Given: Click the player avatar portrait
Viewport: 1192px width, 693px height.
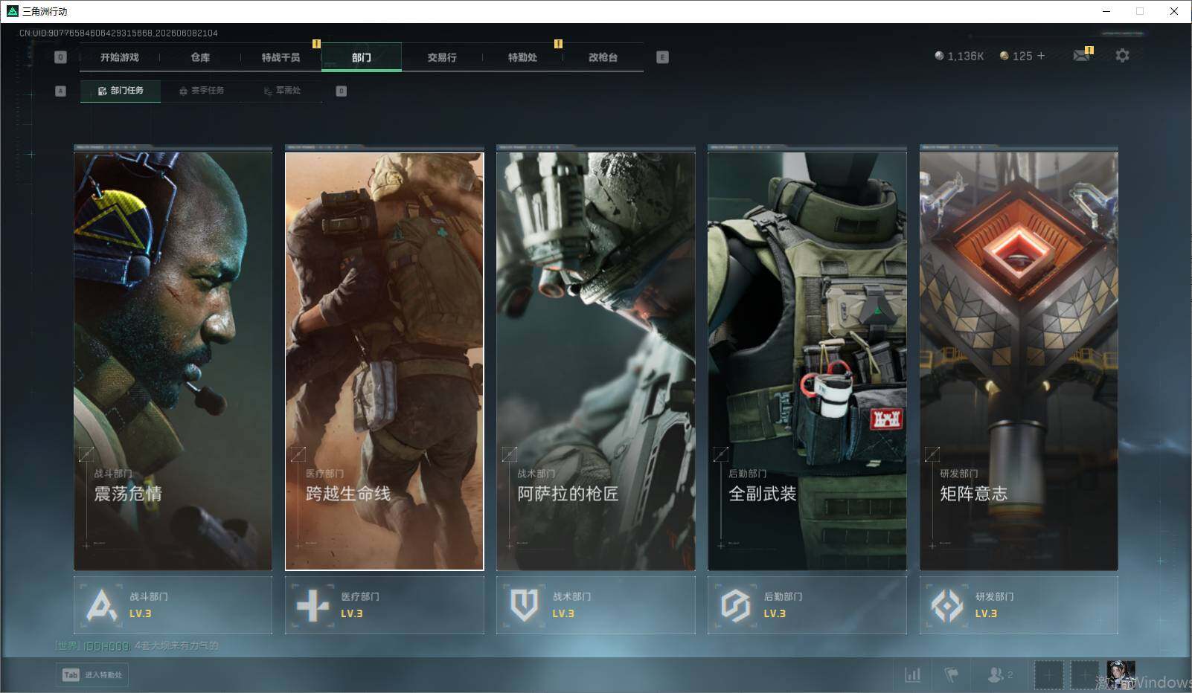Looking at the screenshot, I should click(1121, 674).
